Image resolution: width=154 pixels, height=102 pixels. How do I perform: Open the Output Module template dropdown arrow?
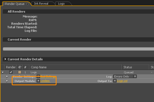pyautogui.click(x=38, y=81)
